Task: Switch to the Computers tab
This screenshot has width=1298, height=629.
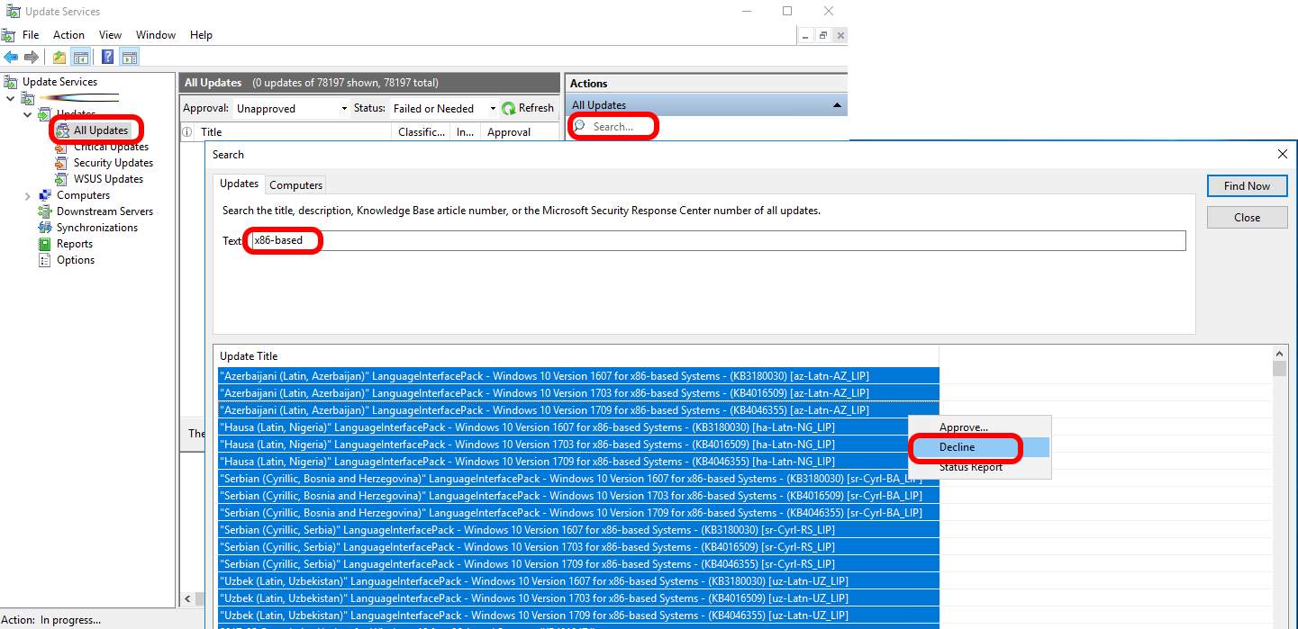Action: point(295,184)
